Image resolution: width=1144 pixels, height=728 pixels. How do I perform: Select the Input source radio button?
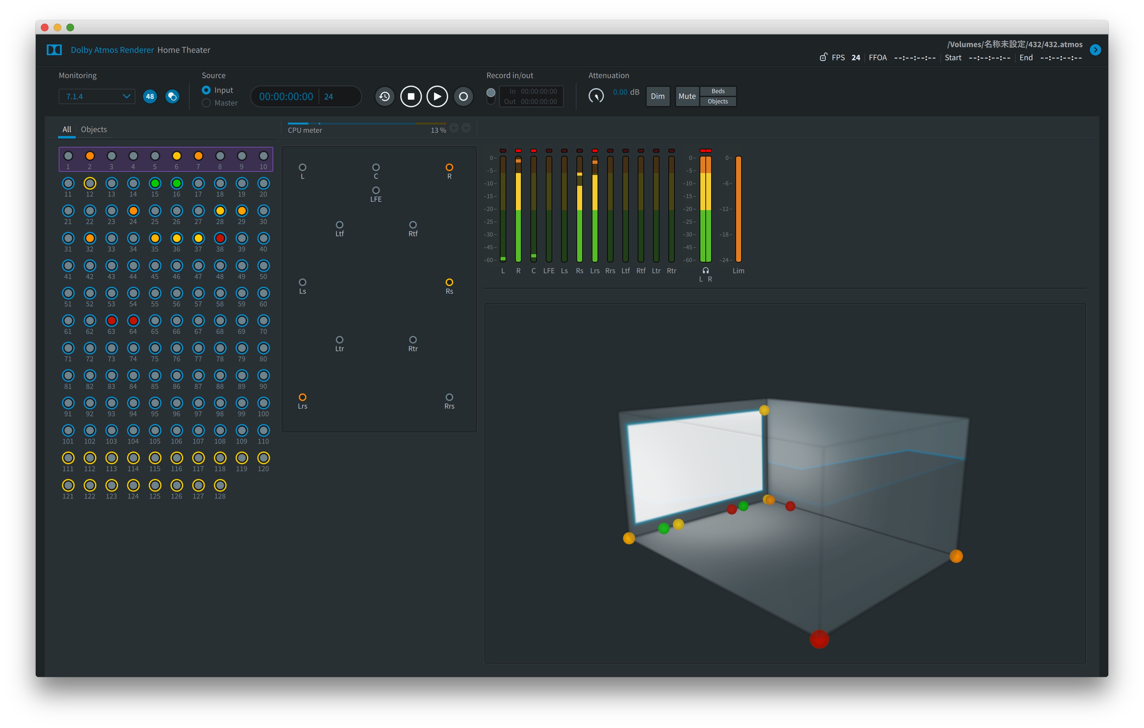coord(206,90)
